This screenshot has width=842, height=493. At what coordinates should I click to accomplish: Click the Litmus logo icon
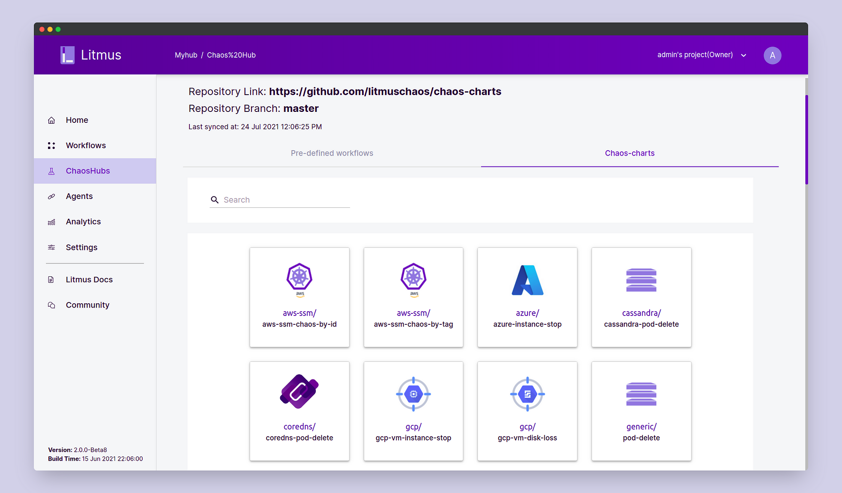click(67, 55)
